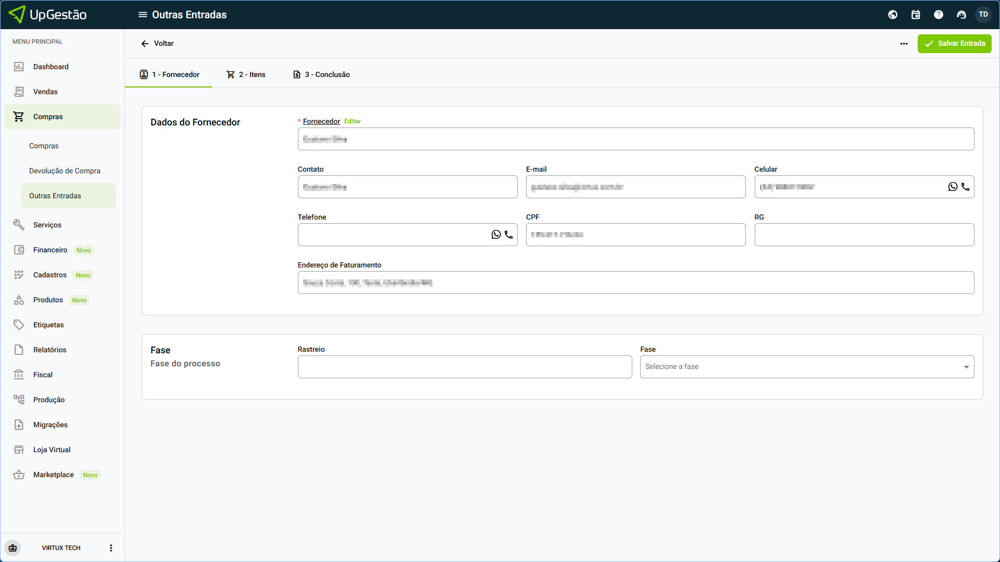Click the Salvar Entrada button
Viewport: 1000px width, 562px height.
(954, 44)
